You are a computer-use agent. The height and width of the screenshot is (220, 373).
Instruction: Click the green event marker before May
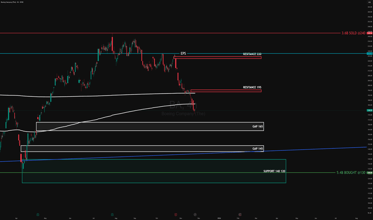click(x=37, y=214)
